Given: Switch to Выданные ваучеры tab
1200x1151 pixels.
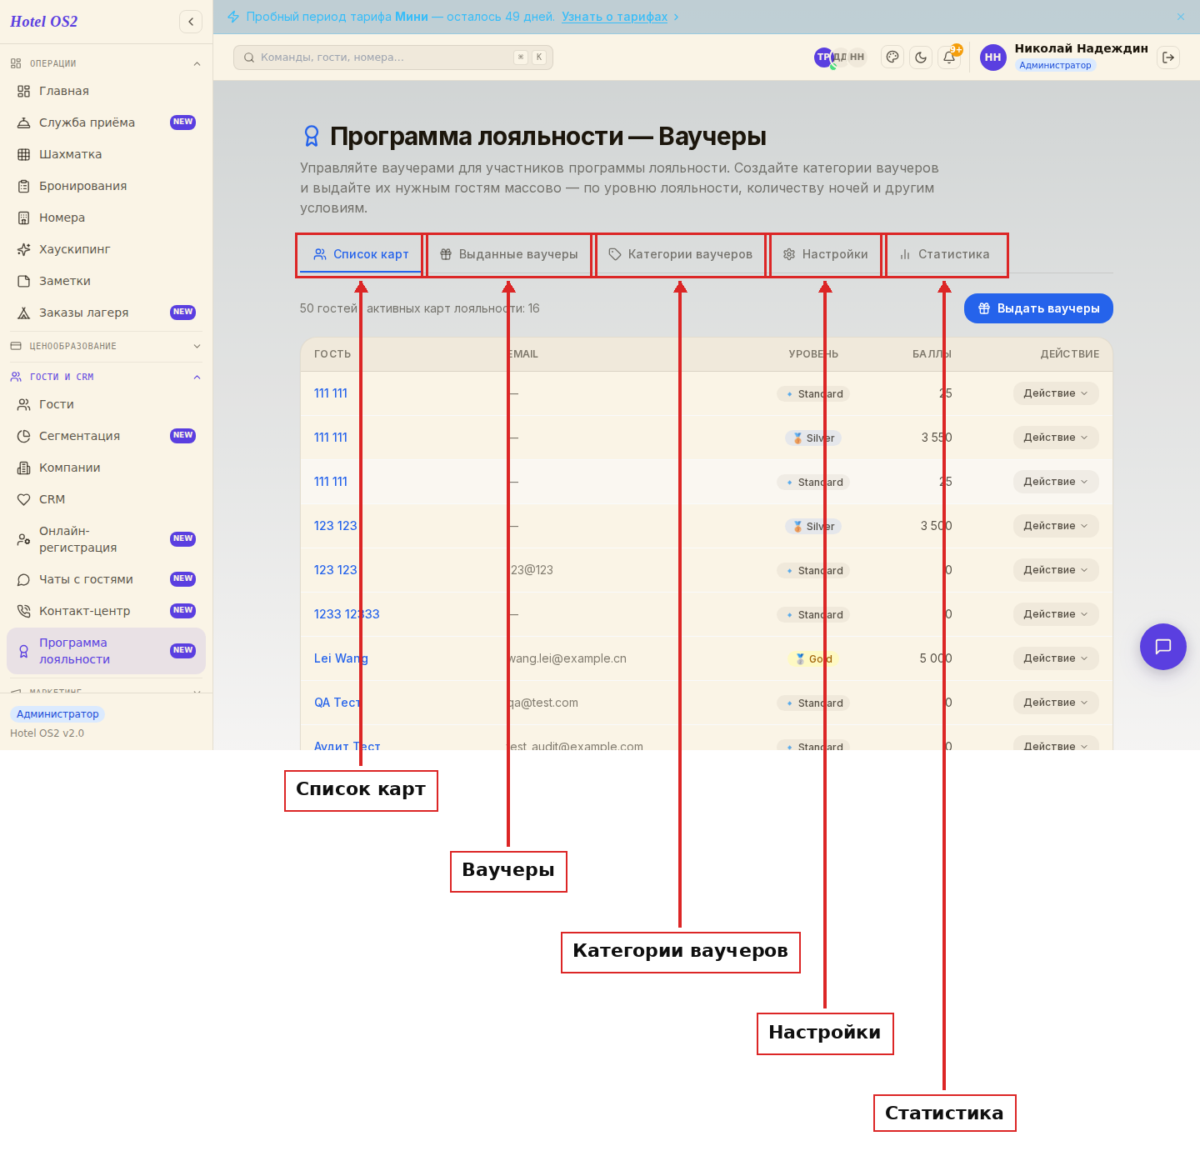Looking at the screenshot, I should [x=509, y=254].
